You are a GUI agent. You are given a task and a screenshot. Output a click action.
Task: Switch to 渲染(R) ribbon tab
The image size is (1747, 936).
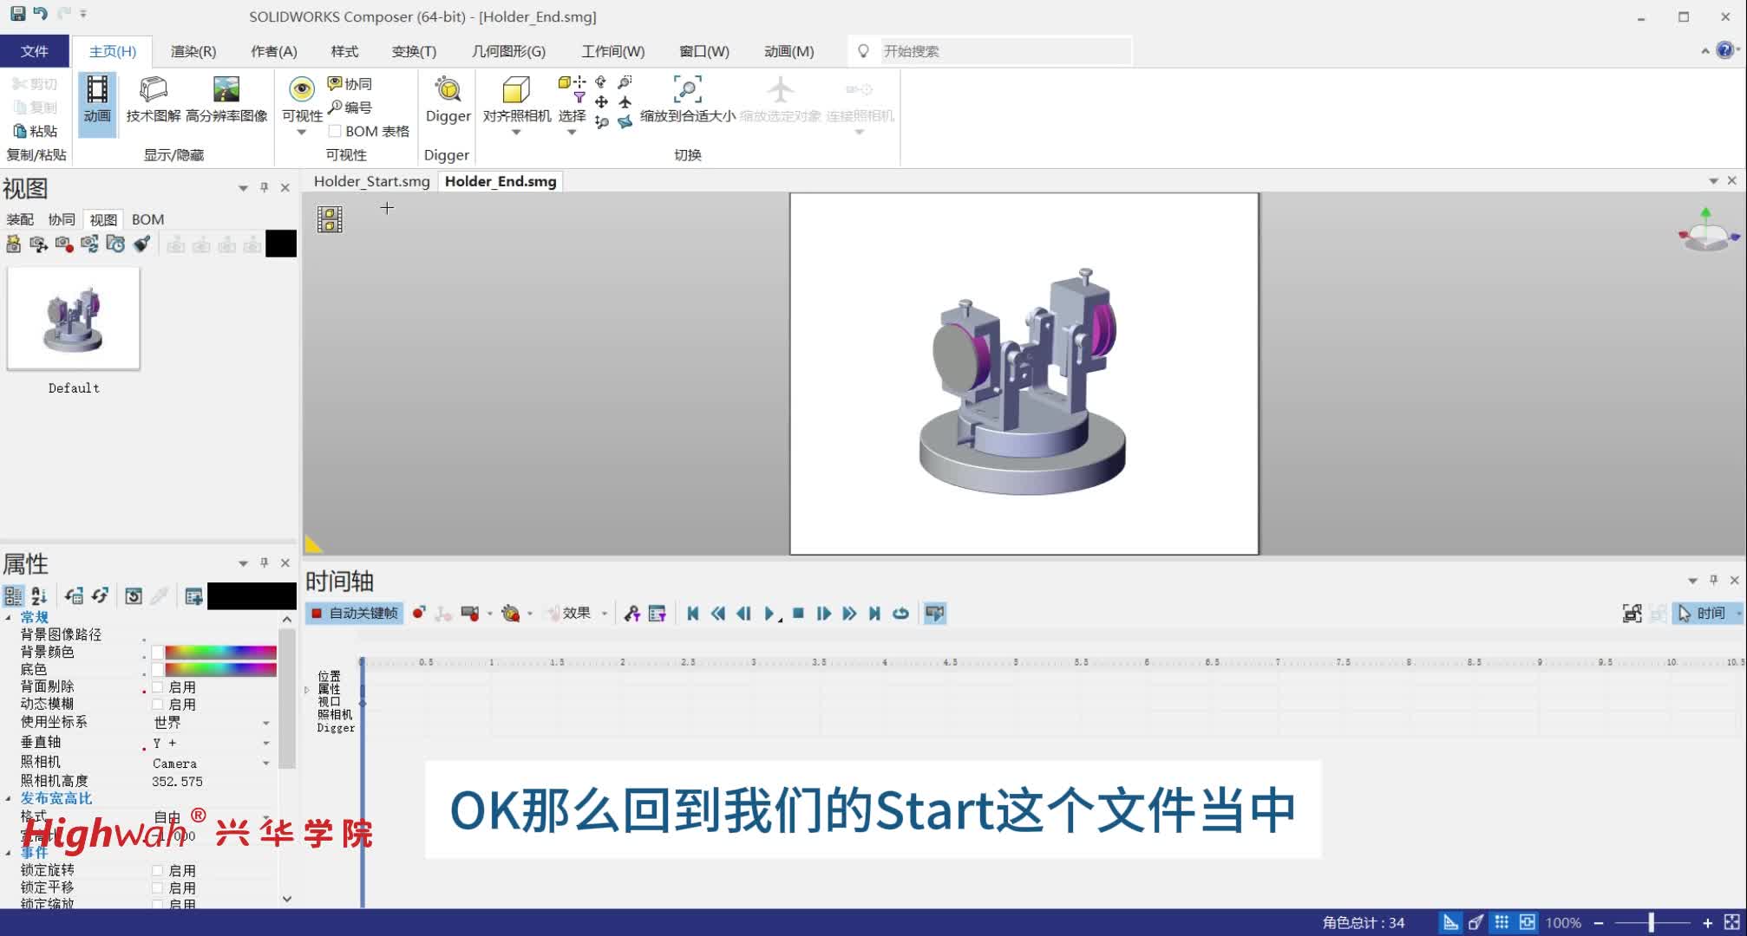(193, 51)
